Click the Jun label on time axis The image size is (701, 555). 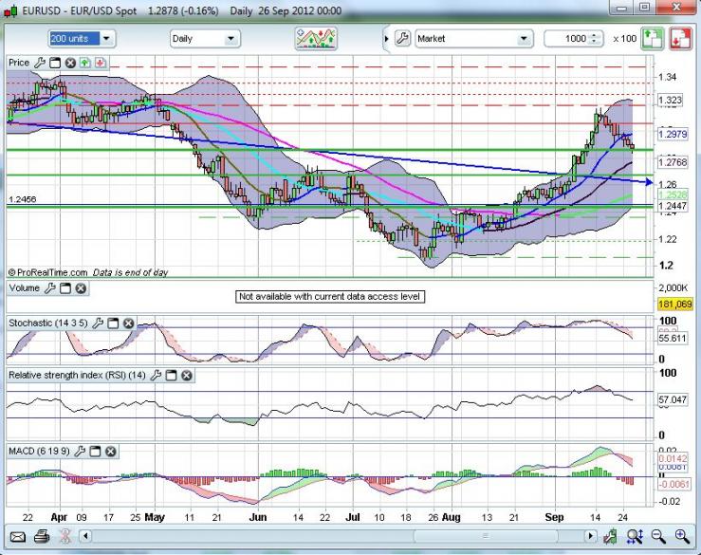tap(258, 517)
